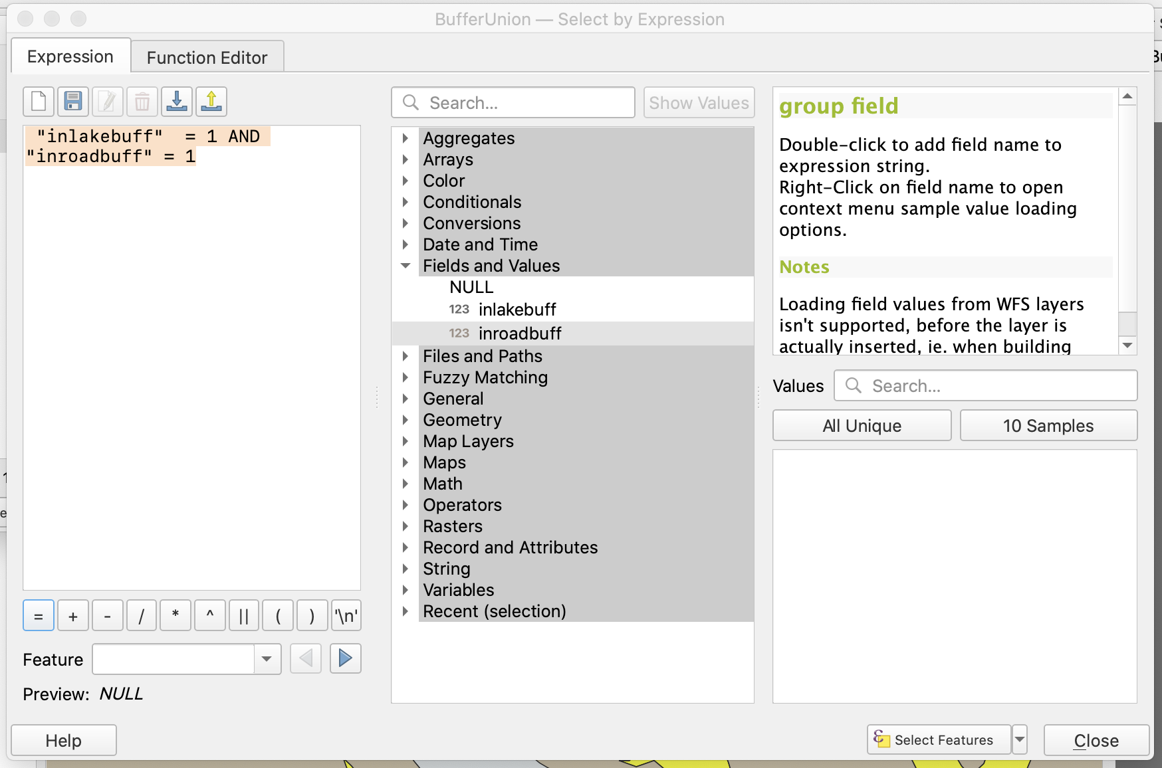1162x768 pixels.
Task: Open the Select Features options dropdown arrow
Action: pyautogui.click(x=1020, y=739)
